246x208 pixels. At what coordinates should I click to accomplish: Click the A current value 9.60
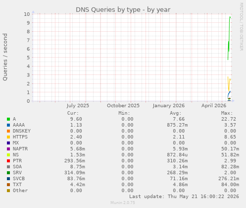point(76,119)
